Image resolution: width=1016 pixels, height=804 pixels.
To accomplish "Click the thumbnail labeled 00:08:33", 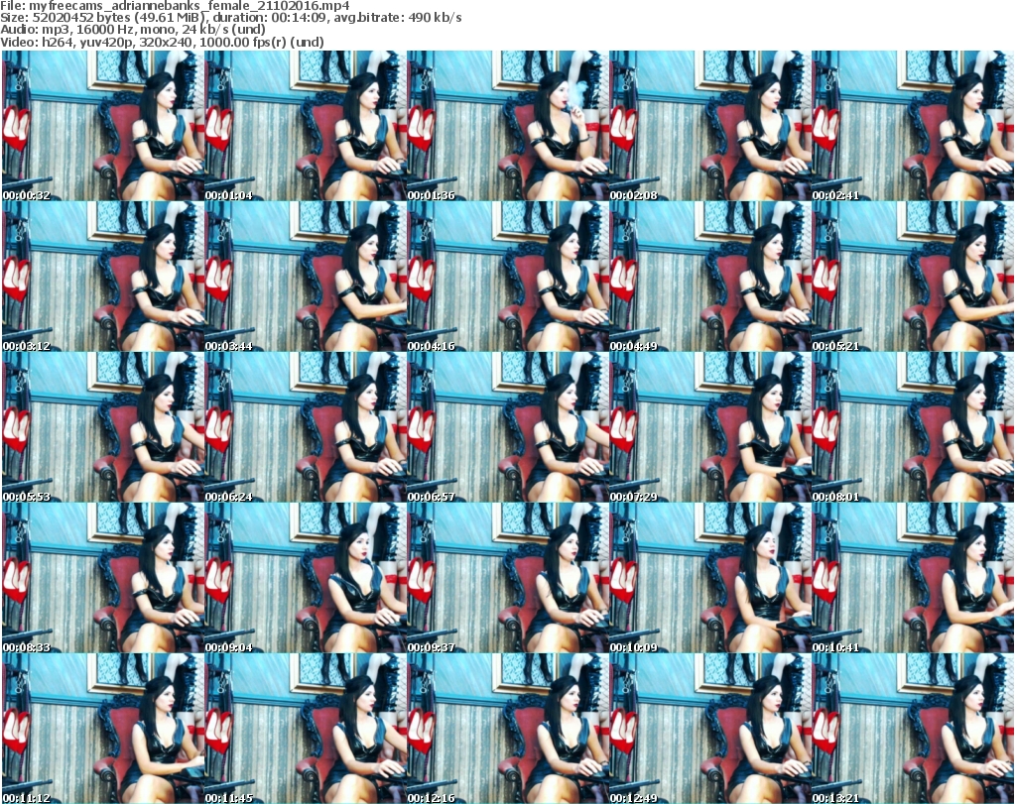I will point(103,578).
